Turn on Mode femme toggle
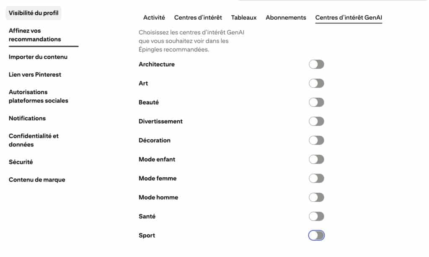The height and width of the screenshot is (257, 429). click(x=316, y=179)
